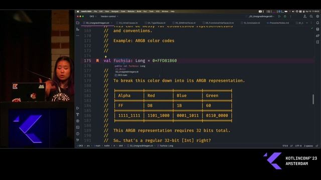This screenshot has width=321, height=180.
Task: Open IDE settings gear icon
Action: coord(317,16)
